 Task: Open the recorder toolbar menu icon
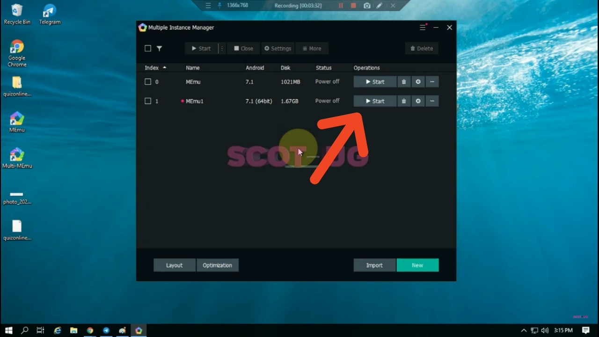[208, 6]
